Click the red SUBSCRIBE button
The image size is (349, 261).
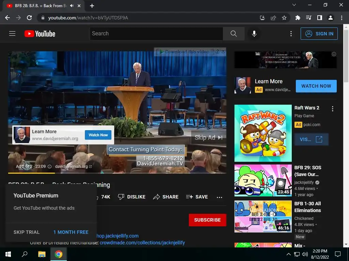(x=208, y=220)
